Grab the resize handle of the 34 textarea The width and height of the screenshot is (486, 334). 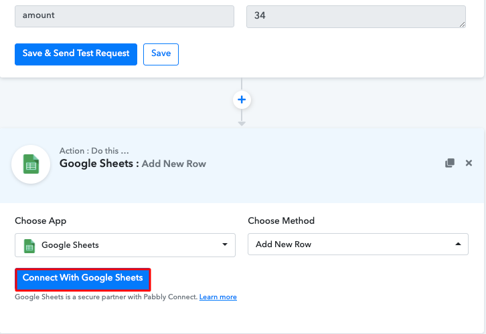(462, 25)
